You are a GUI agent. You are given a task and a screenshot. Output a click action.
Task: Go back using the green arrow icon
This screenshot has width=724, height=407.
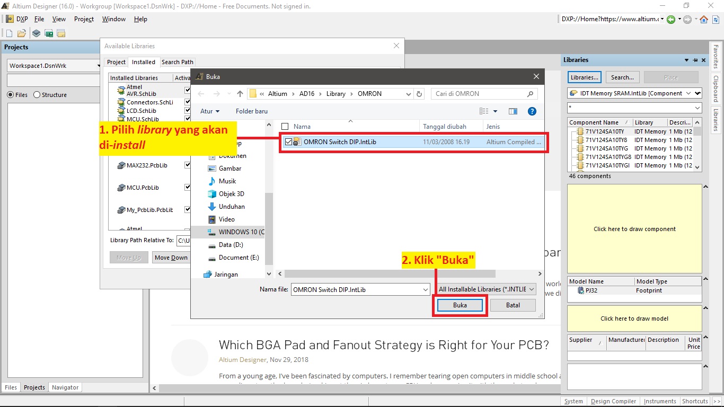[x=671, y=19]
